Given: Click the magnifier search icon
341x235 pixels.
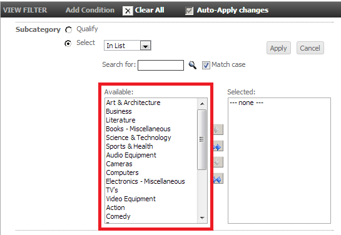Looking at the screenshot, I should [192, 65].
